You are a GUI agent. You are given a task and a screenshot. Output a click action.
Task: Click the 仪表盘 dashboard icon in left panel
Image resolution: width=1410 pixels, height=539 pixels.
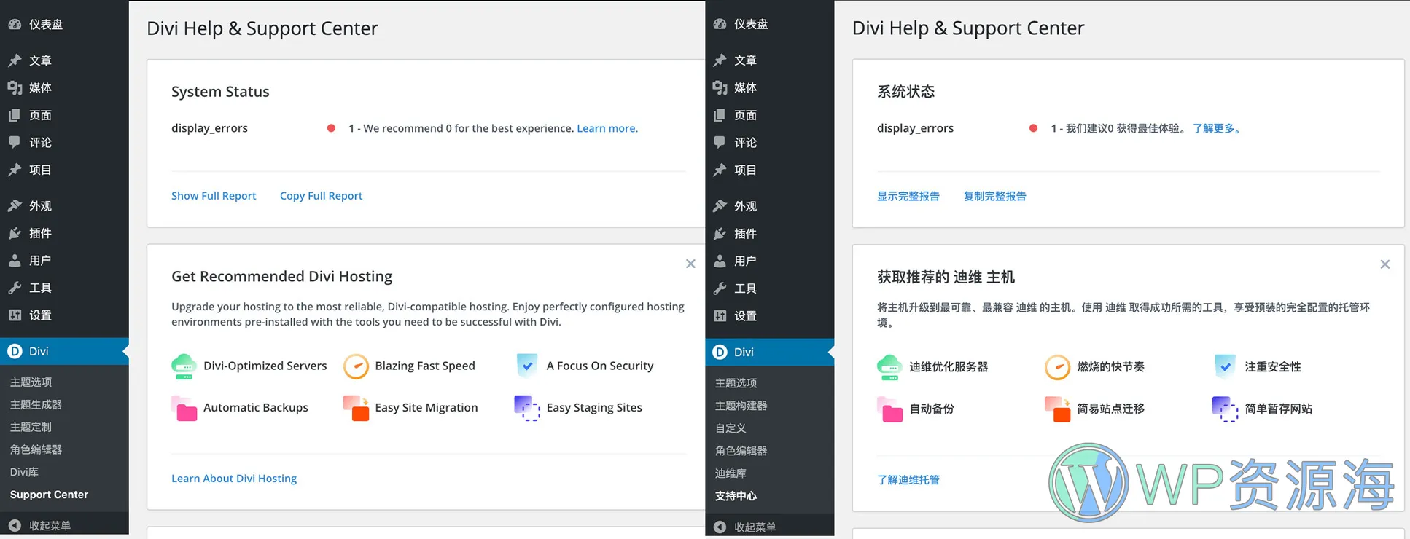(x=15, y=24)
